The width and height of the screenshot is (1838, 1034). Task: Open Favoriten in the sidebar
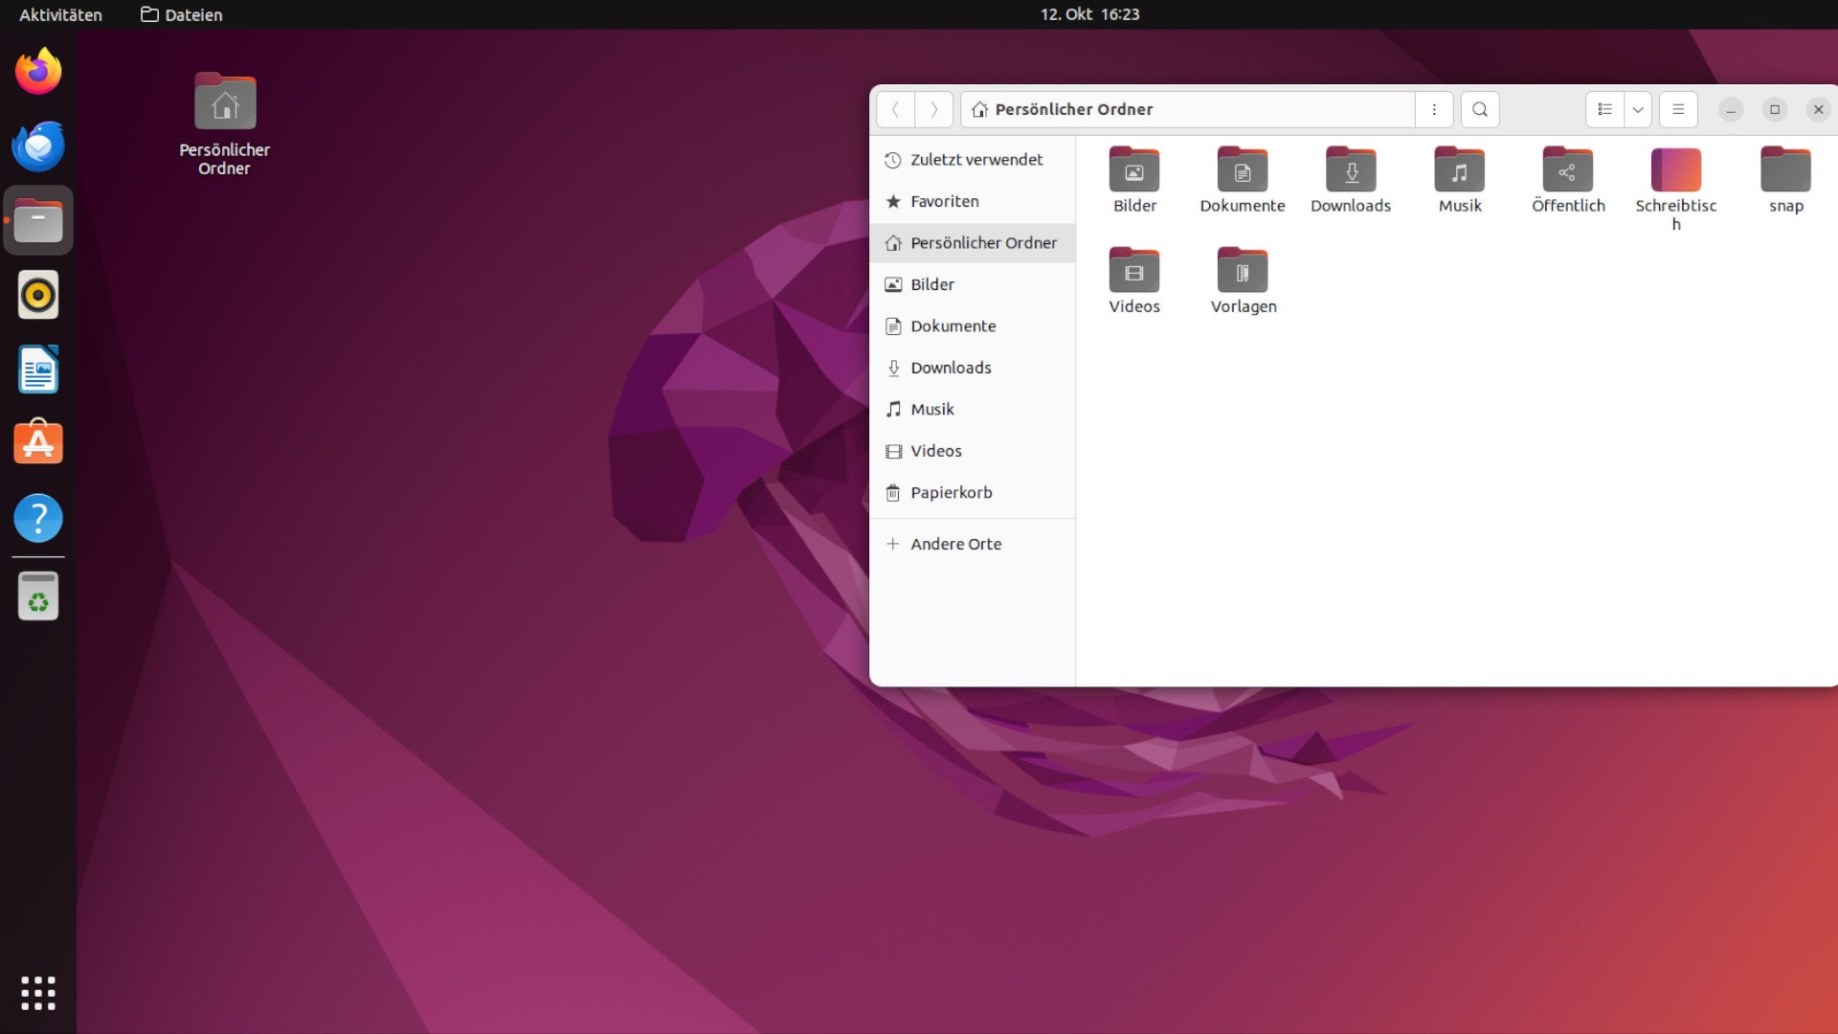[x=944, y=201]
